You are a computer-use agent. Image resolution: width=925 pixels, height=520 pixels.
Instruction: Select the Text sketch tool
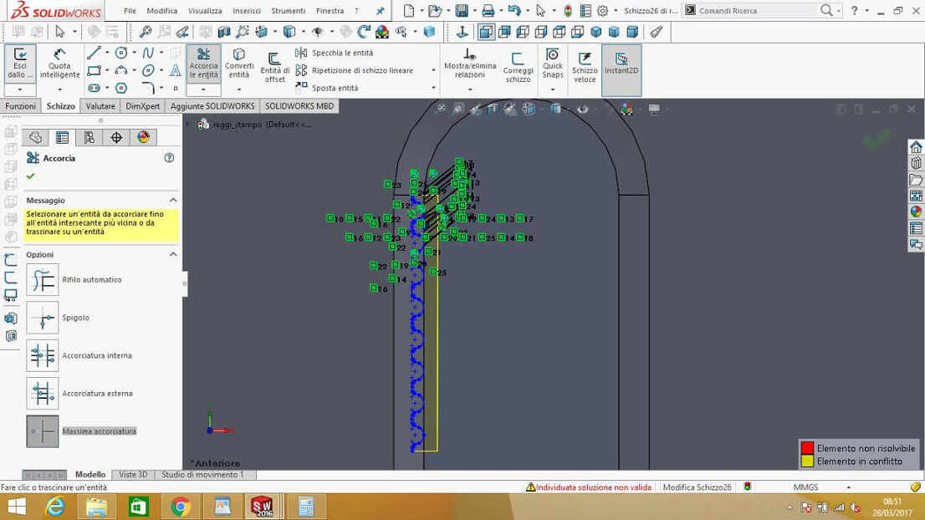click(175, 71)
